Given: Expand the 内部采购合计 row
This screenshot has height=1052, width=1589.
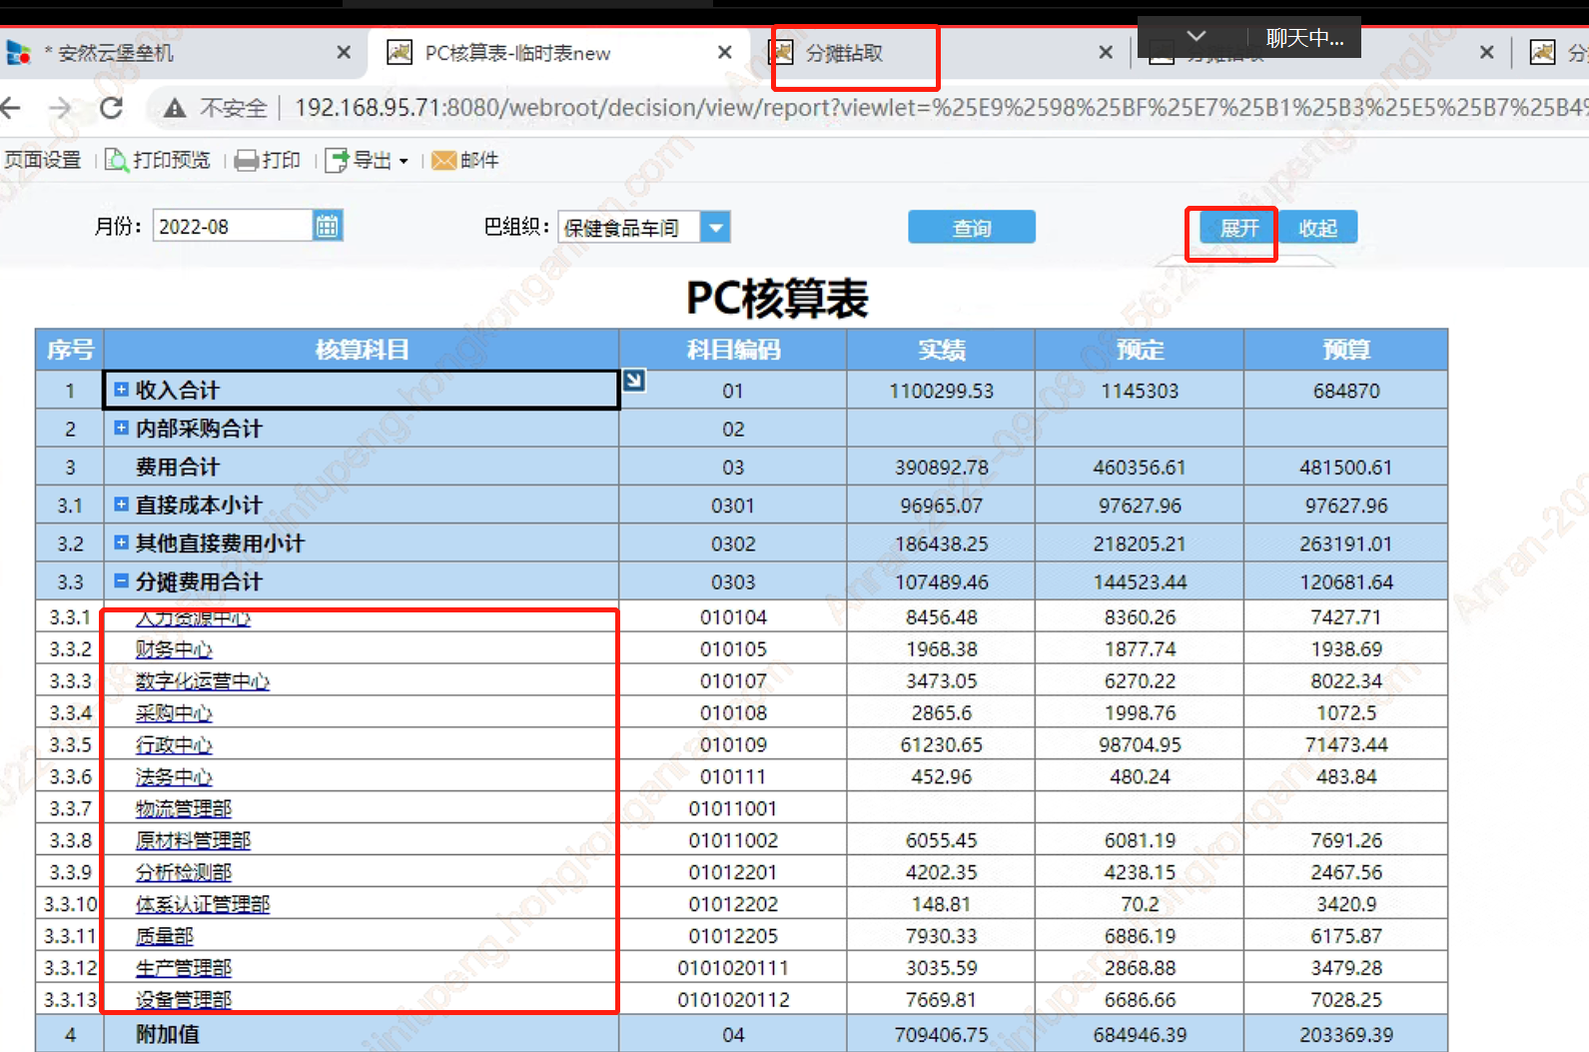Looking at the screenshot, I should 121,428.
